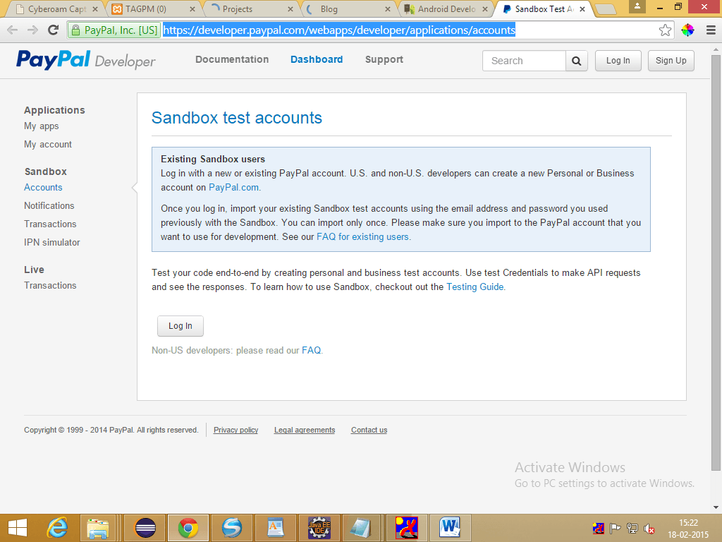Follow the PayPal.com link
This screenshot has height=542, width=722.
[x=234, y=188]
